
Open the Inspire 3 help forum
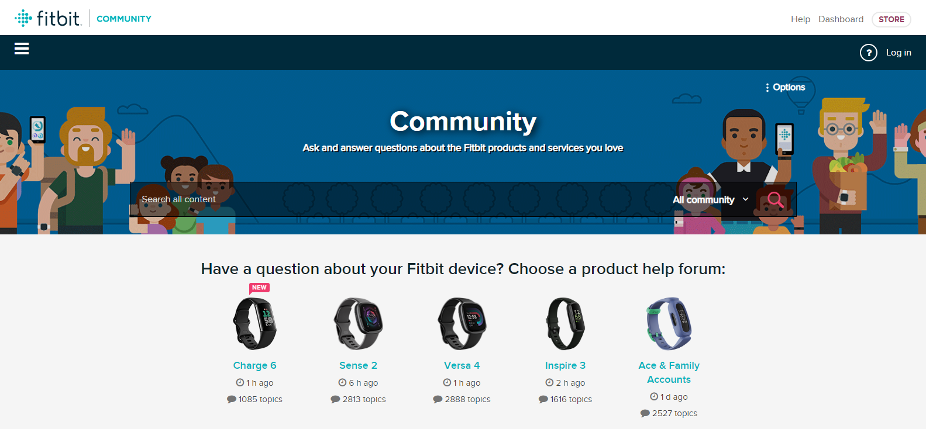coord(565,365)
